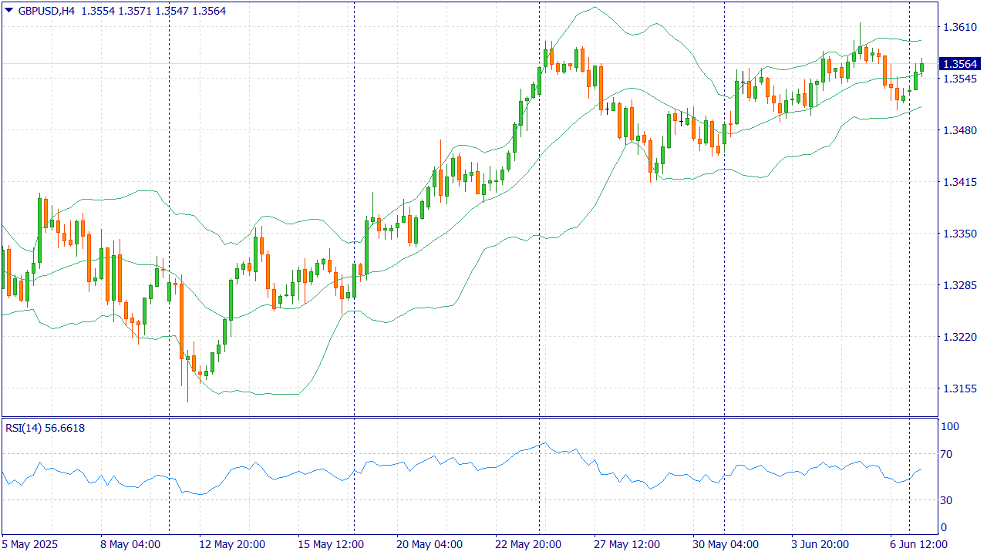Click the 30 May 04:00 time label

click(726, 544)
